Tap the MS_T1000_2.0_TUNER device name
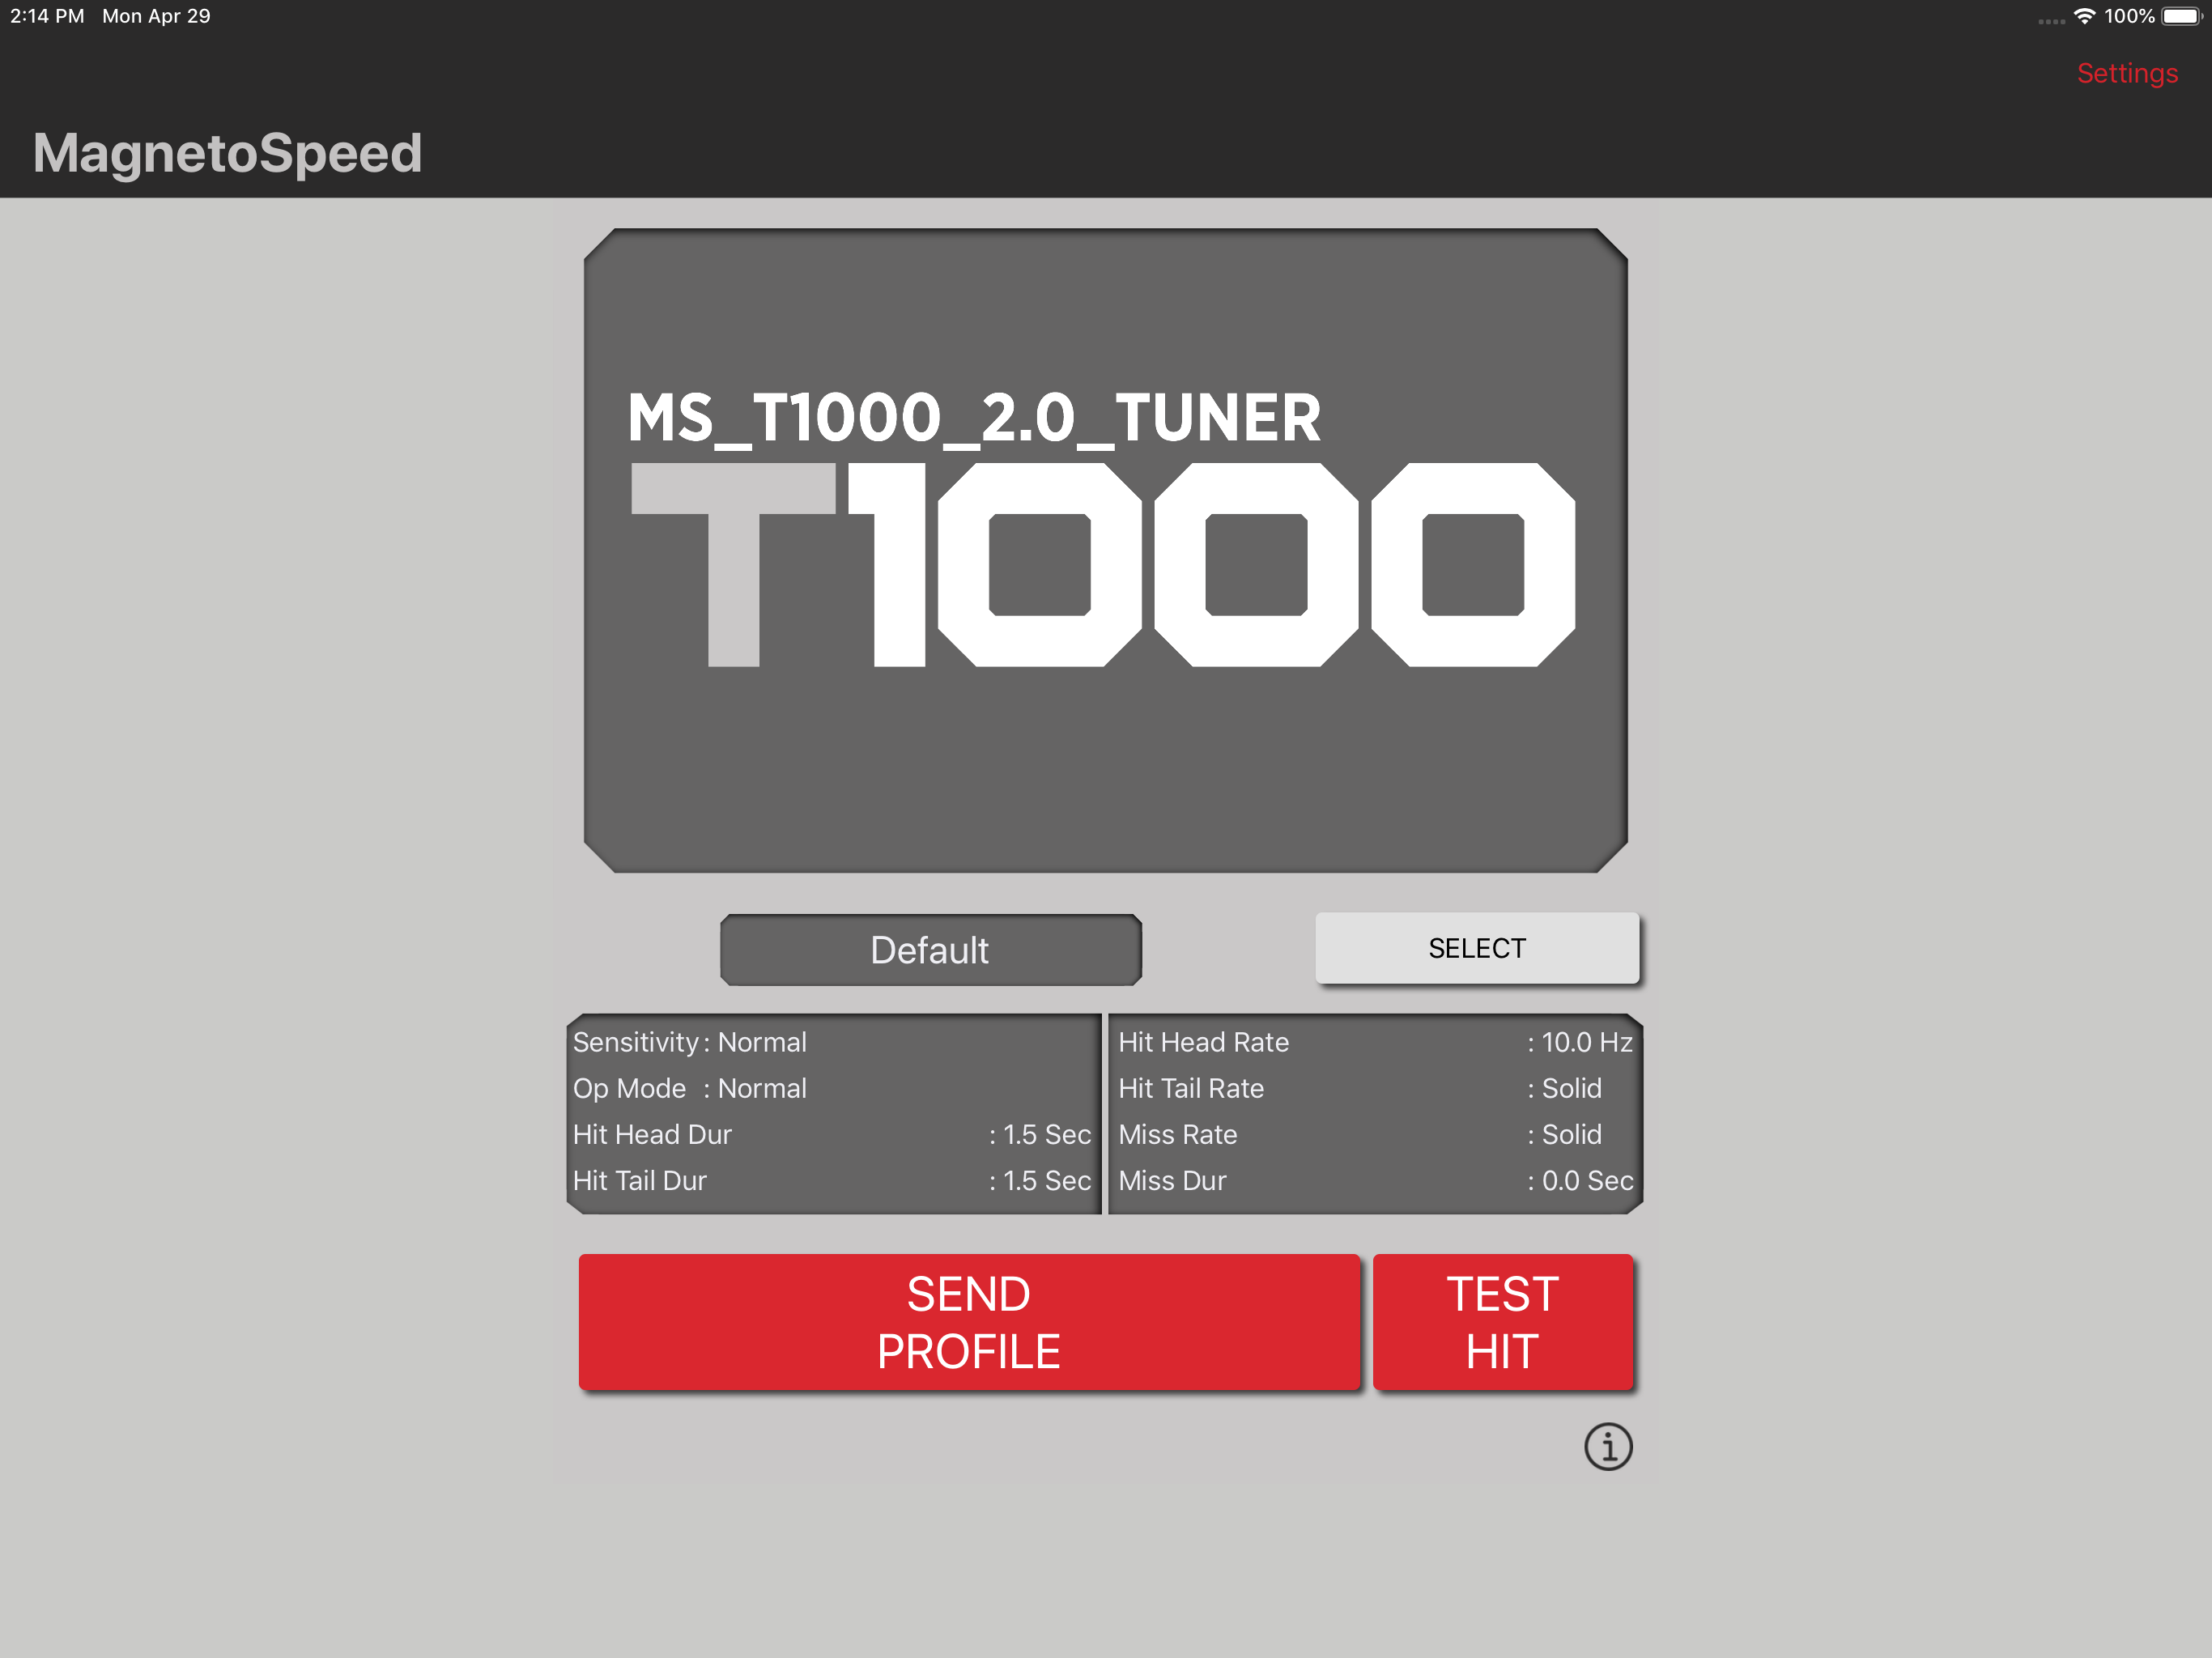Image resolution: width=2212 pixels, height=1658 pixels. pyautogui.click(x=973, y=418)
